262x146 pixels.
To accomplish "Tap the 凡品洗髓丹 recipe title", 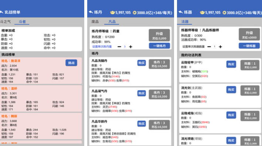I will tap(99, 61).
